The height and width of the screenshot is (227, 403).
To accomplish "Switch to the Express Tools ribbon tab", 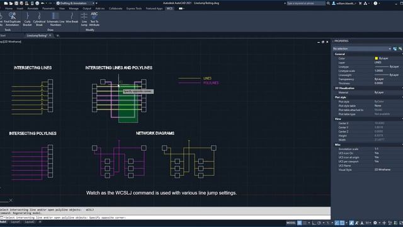I will tap(134, 8).
